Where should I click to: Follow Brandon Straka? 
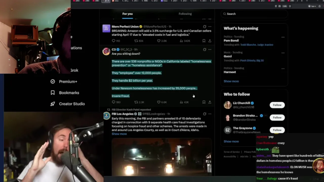(277, 118)
